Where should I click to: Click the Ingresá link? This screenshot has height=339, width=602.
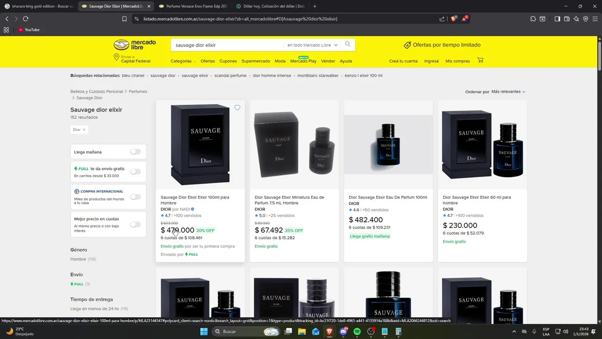click(x=431, y=61)
